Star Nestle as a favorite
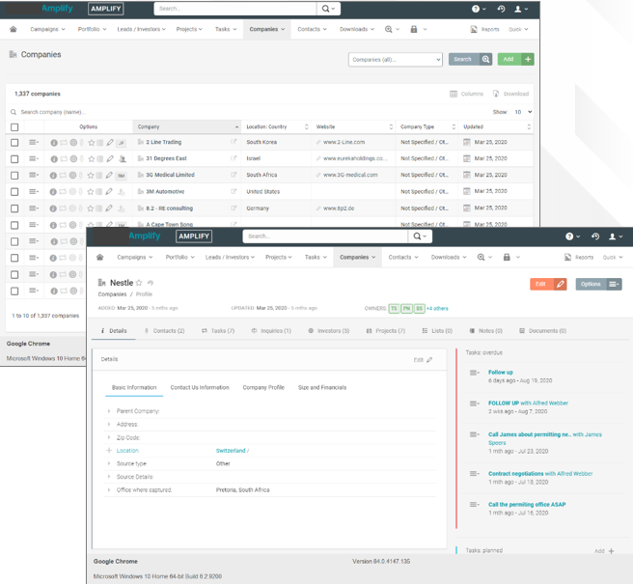The image size is (633, 584). click(x=139, y=283)
